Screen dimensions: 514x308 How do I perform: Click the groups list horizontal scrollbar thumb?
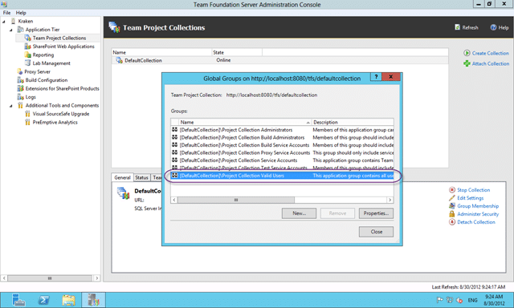pyautogui.click(x=236, y=200)
